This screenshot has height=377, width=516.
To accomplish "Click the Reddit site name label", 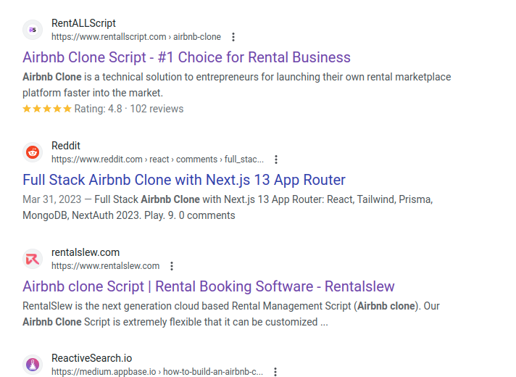I will [66, 146].
